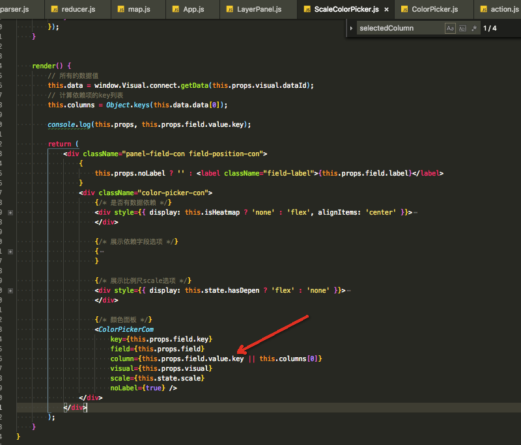Click "color-picker-con" className string
The image size is (521, 445).
173,193
